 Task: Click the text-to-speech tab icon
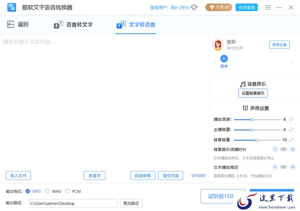[121, 24]
